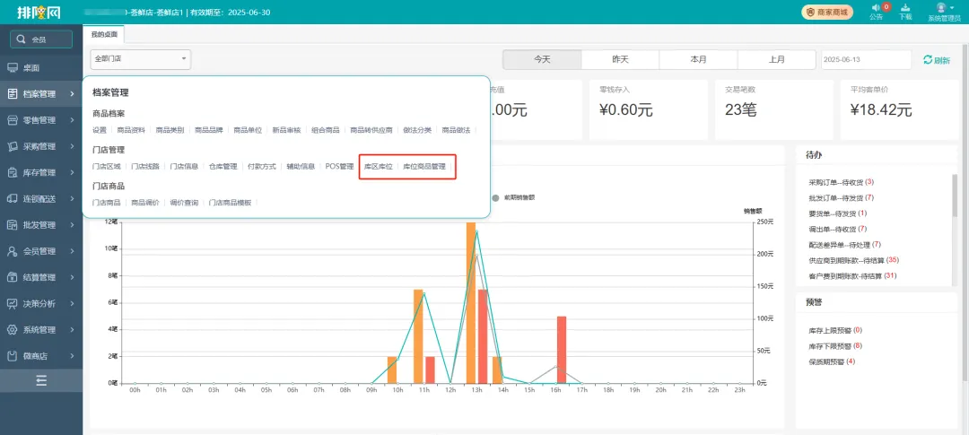Image resolution: width=969 pixels, height=435 pixels.
Task: Click the orange bar at 13h
Action: coord(470,301)
